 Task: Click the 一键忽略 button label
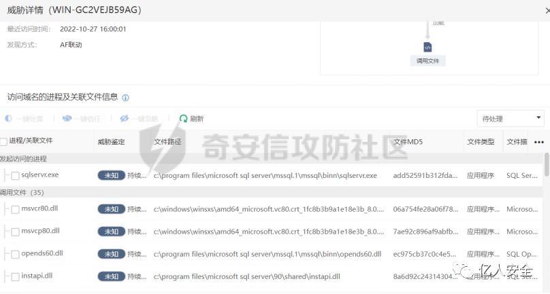pos(144,119)
